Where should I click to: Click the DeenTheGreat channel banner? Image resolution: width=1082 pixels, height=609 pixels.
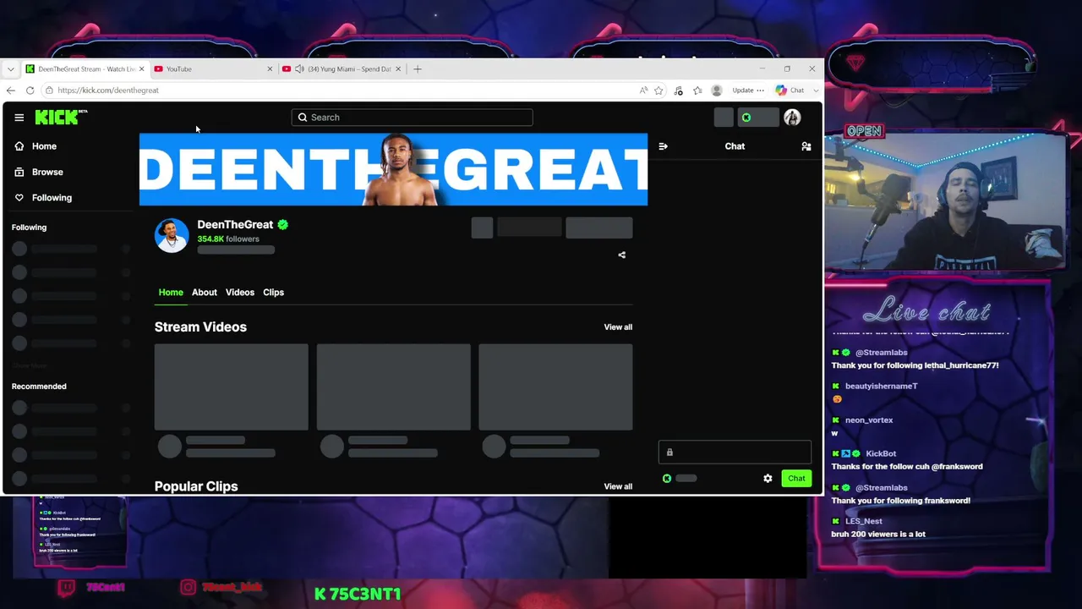point(394,169)
